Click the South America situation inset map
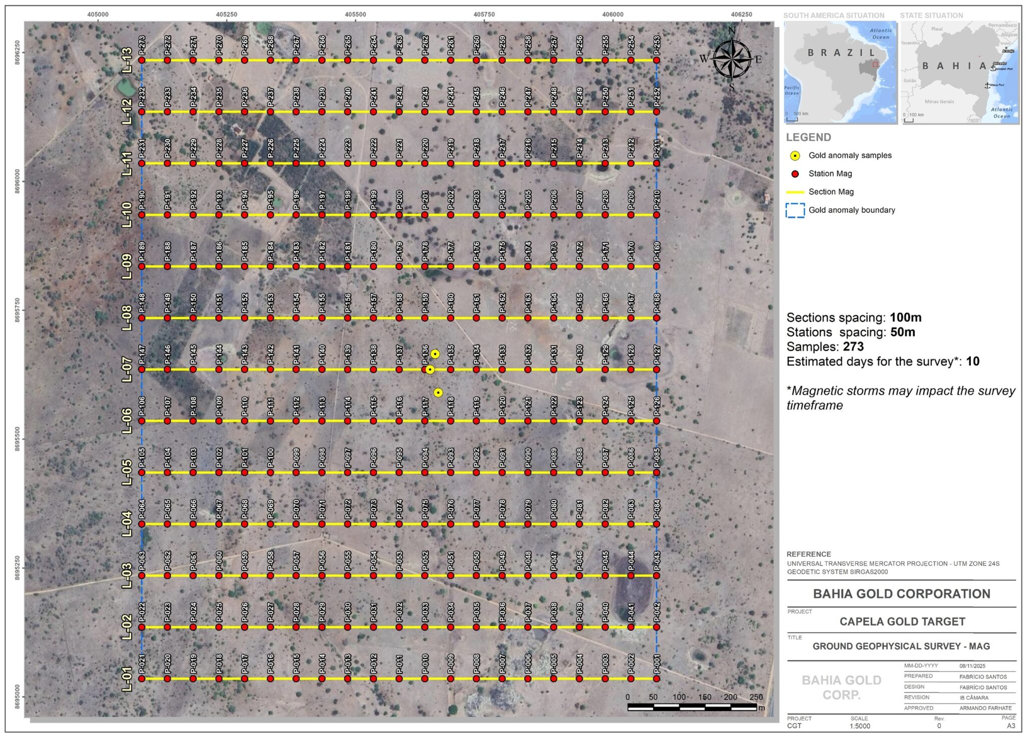Viewport: 1025px width, 735px height. [x=840, y=72]
